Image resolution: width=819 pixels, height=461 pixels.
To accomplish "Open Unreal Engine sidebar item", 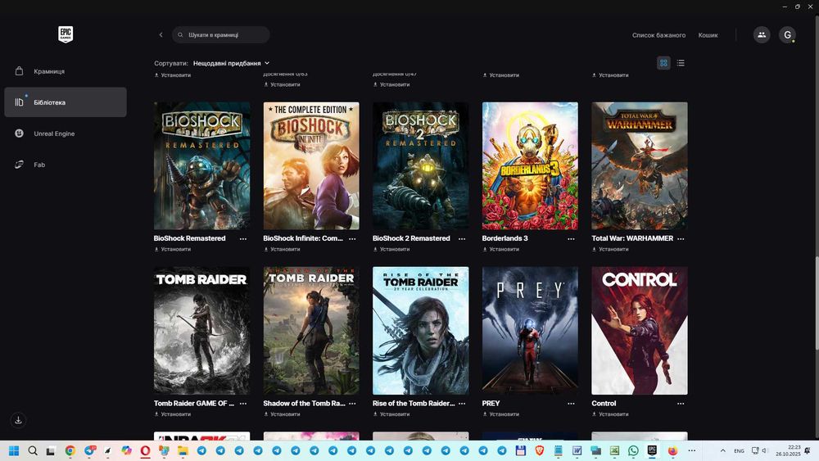I will [66, 133].
